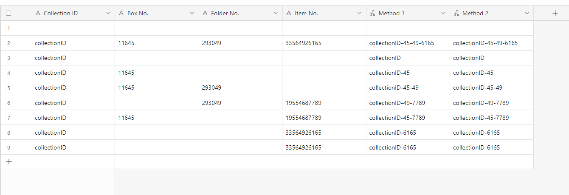Open the Method 1 column dropdown
The width and height of the screenshot is (569, 195).
[x=443, y=13]
